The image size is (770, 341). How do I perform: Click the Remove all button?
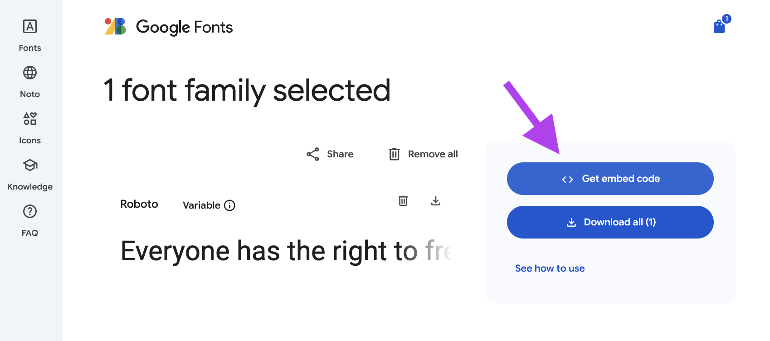pyautogui.click(x=423, y=154)
